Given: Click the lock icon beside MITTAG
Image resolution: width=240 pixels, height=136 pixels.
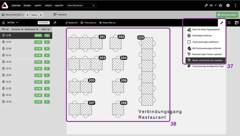Looking at the screenshot, I should click(x=3, y=23).
